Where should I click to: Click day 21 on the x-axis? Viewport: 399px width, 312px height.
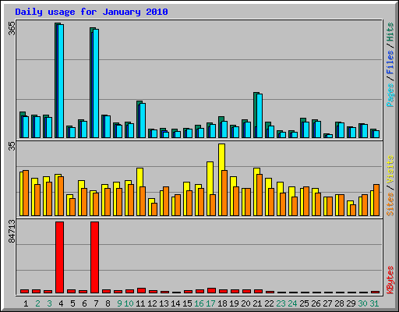(257, 303)
